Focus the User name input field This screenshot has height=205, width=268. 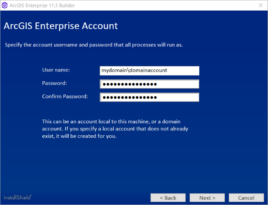pyautogui.click(x=149, y=71)
